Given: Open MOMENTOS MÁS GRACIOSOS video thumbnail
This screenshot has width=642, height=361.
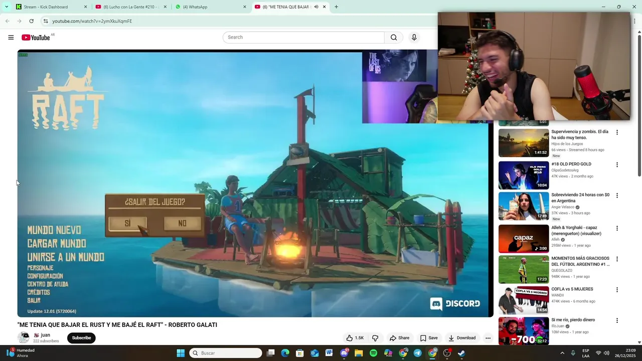Looking at the screenshot, I should tap(524, 270).
